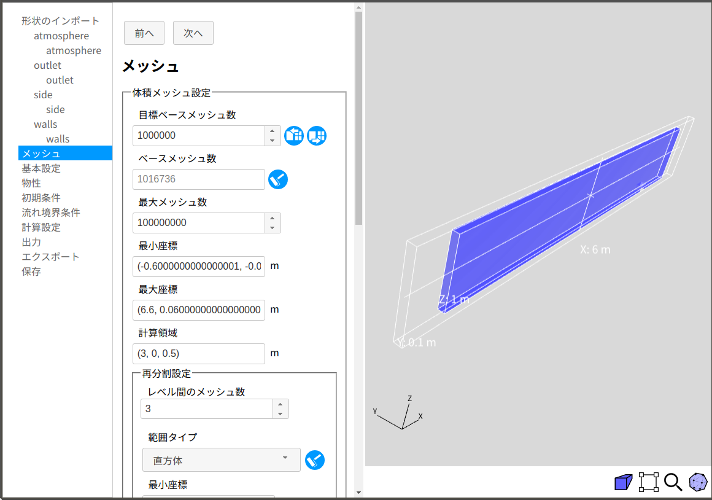712x500 pixels.
Task: Click the 計算領域 field showing (3, 0, 0.5)
Action: pos(199,354)
